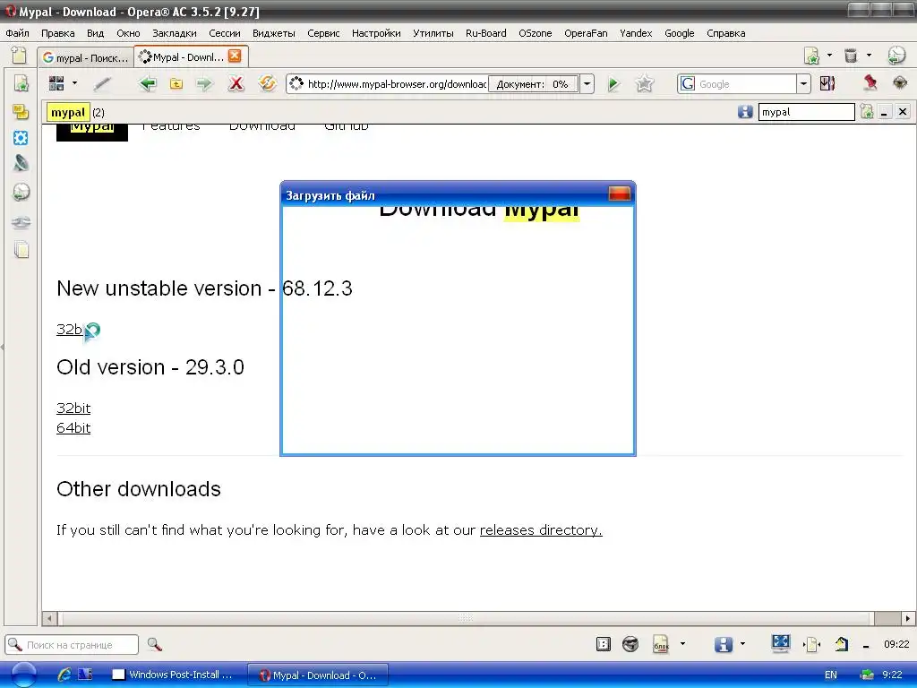917x688 pixels.
Task: Open the history clock panel in sidebar
Action: tap(21, 192)
